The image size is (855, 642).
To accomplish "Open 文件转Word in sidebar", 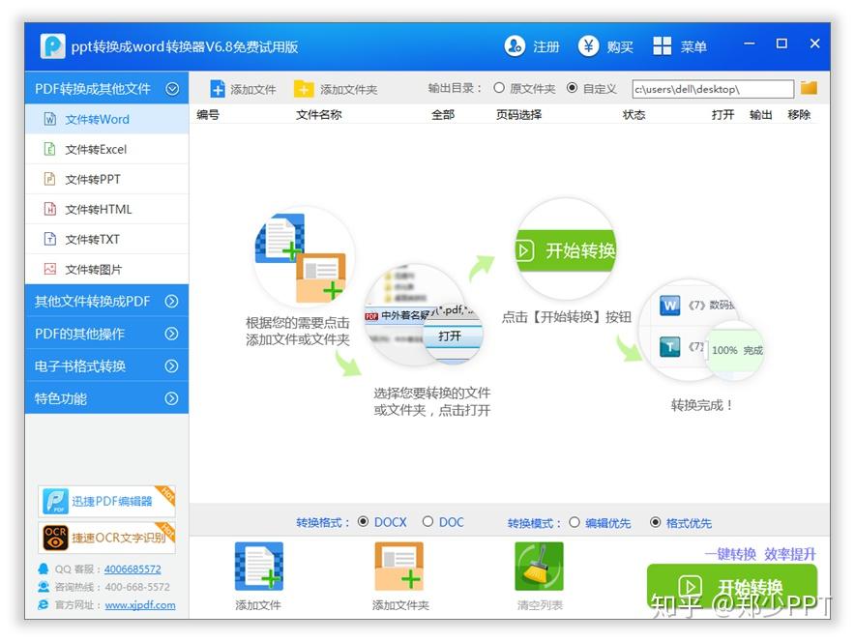I will (106, 119).
